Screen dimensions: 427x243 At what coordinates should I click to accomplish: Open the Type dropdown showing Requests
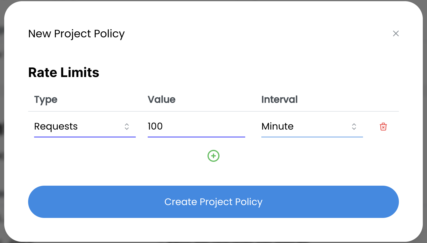[85, 127]
